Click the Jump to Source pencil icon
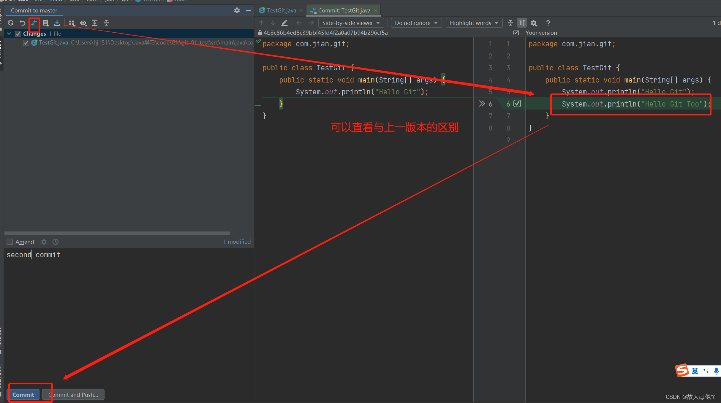Viewport: 721px width, 403px height. 284,23
